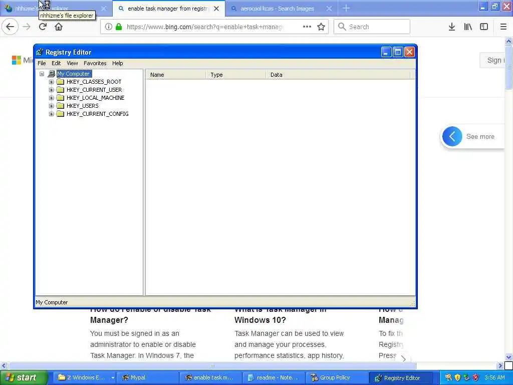Image resolution: width=513 pixels, height=385 pixels.
Task: Open How do I enable or disable Task Manager result
Action: 150,315
